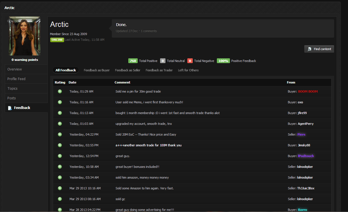Show Feedback as Trader
The image size is (348, 212).
tap(159, 70)
